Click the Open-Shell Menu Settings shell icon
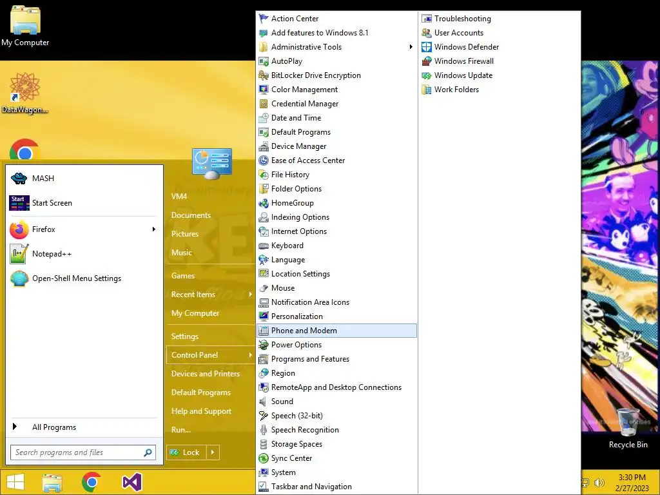Viewport: 660px width, 495px height. (19, 278)
